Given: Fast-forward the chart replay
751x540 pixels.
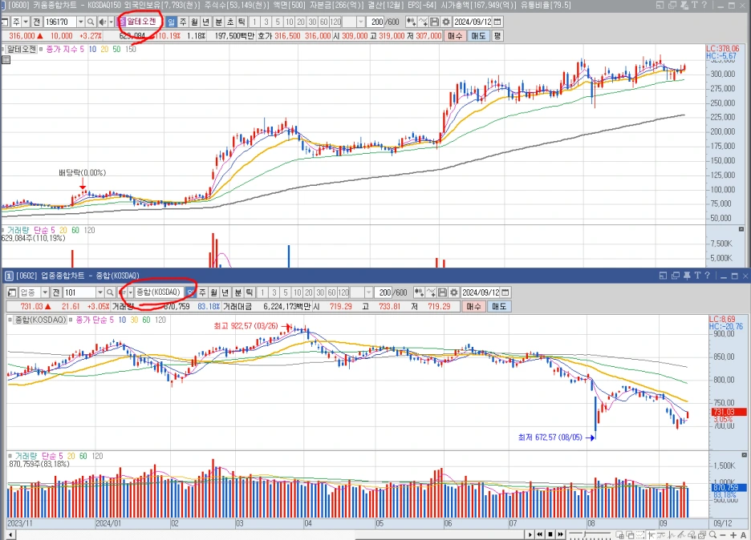Looking at the screenshot, I should tap(560, 534).
